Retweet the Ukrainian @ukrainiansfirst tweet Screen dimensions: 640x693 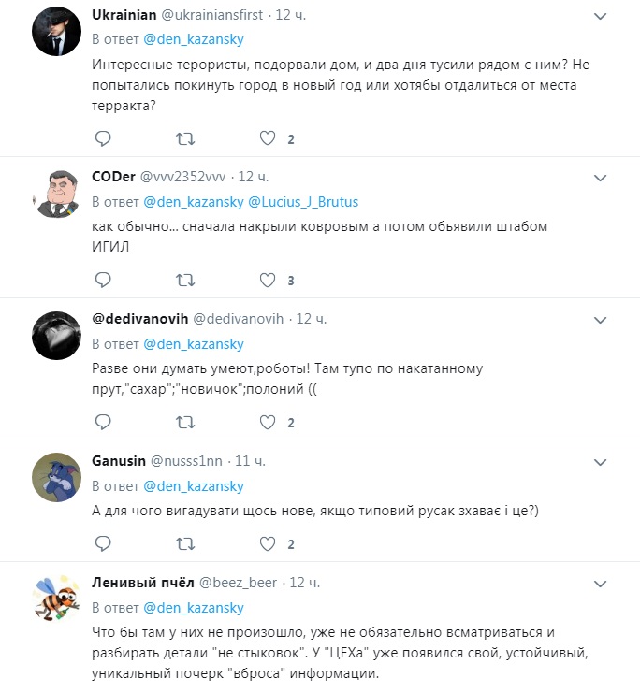coord(185,139)
